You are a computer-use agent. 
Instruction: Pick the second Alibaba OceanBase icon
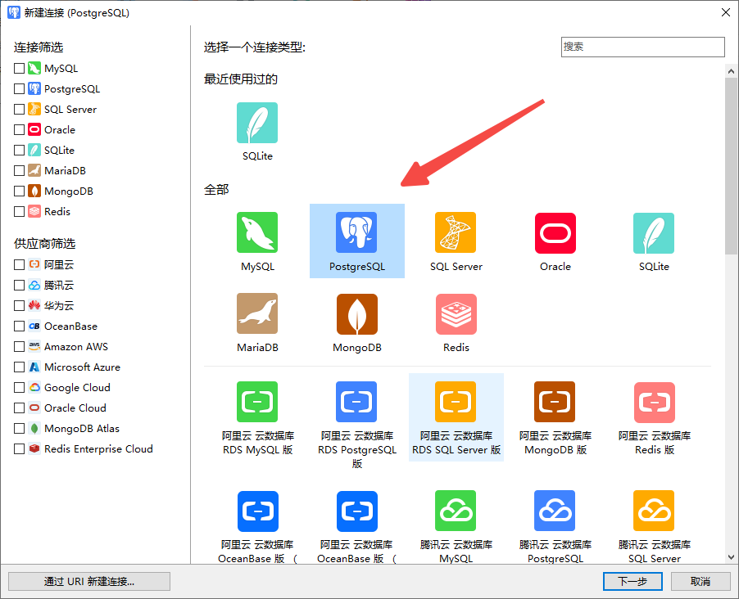point(356,511)
